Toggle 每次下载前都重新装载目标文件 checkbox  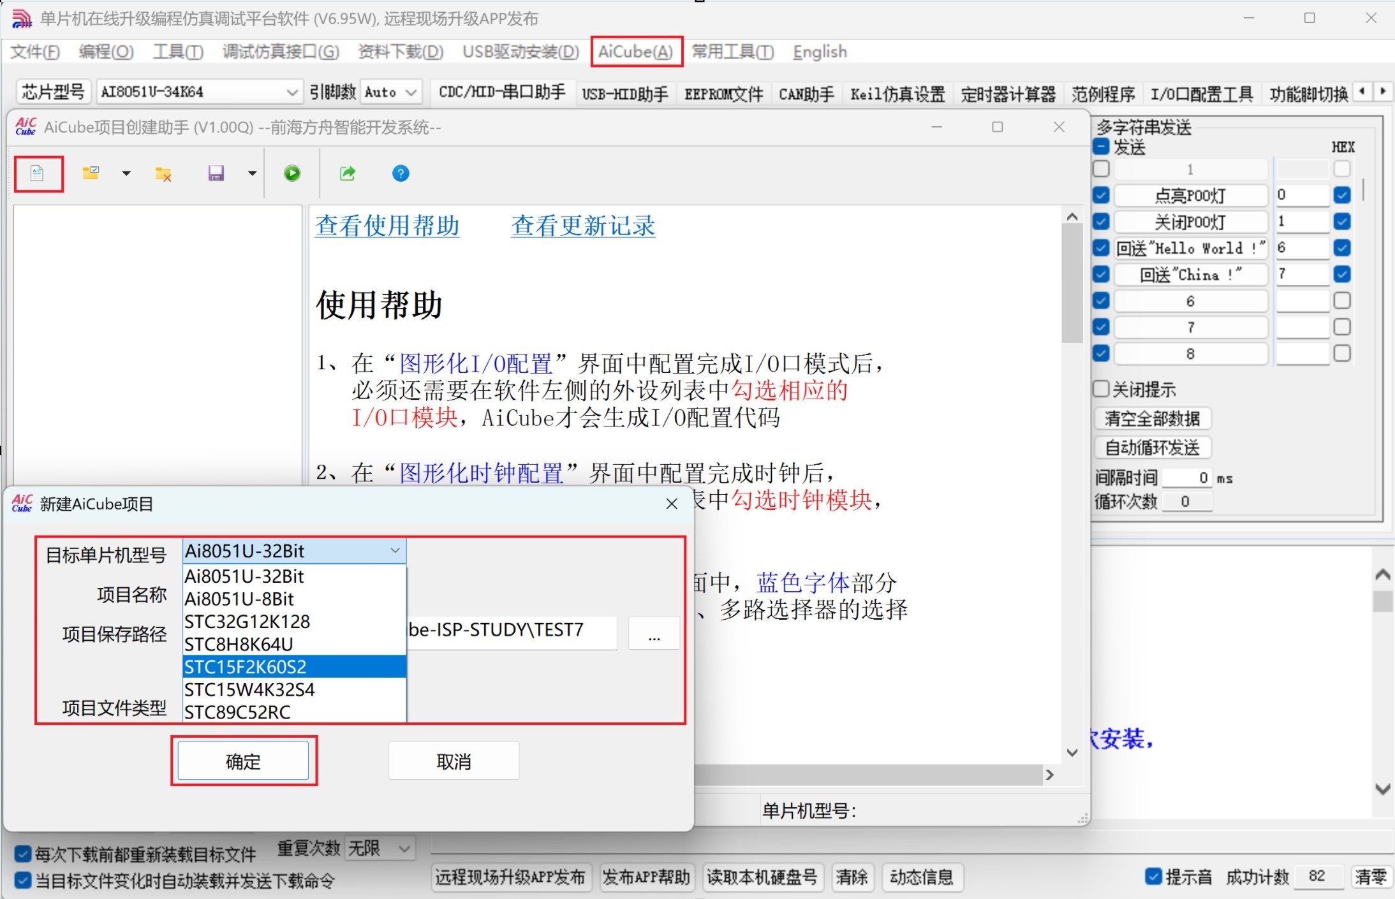(x=22, y=854)
